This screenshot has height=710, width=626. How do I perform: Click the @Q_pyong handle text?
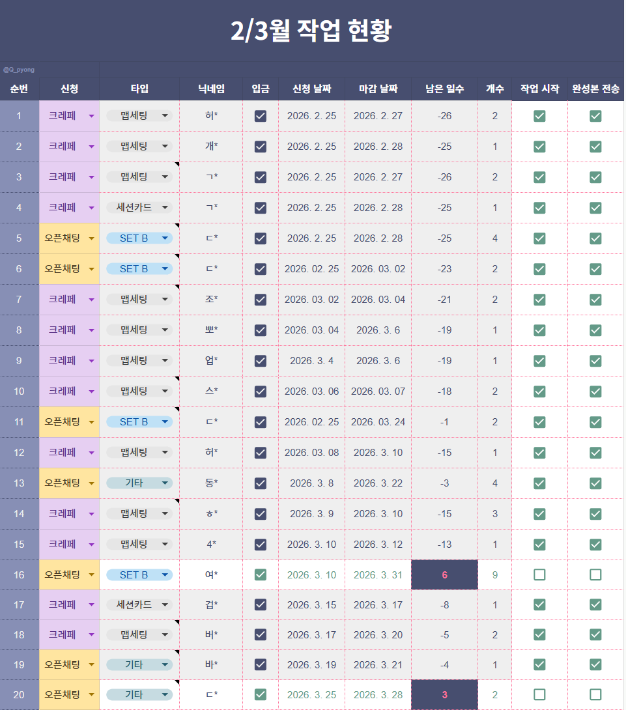20,69
